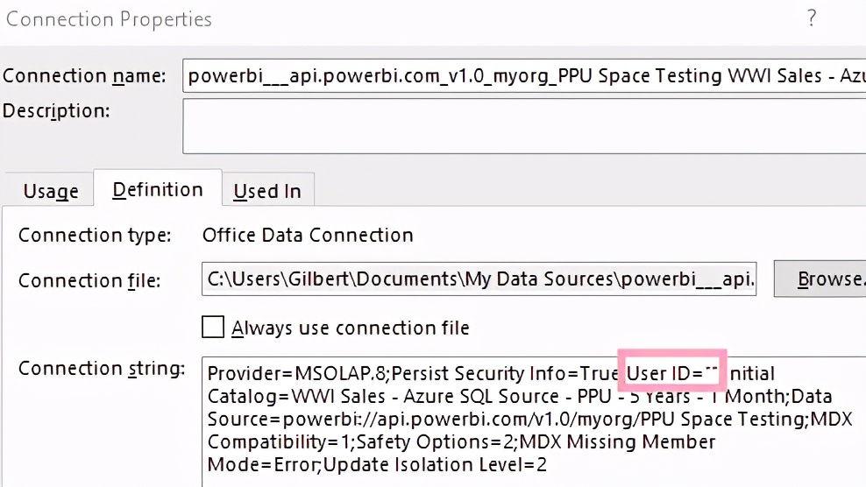866x487 pixels.
Task: Click the "Connection string:" label
Action: coord(102,369)
